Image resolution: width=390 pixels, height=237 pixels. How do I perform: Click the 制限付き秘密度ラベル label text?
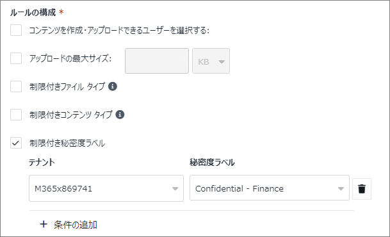click(x=67, y=143)
